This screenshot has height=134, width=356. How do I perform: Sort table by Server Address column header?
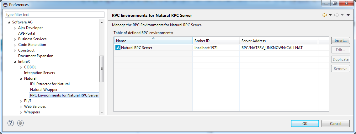pos(279,41)
